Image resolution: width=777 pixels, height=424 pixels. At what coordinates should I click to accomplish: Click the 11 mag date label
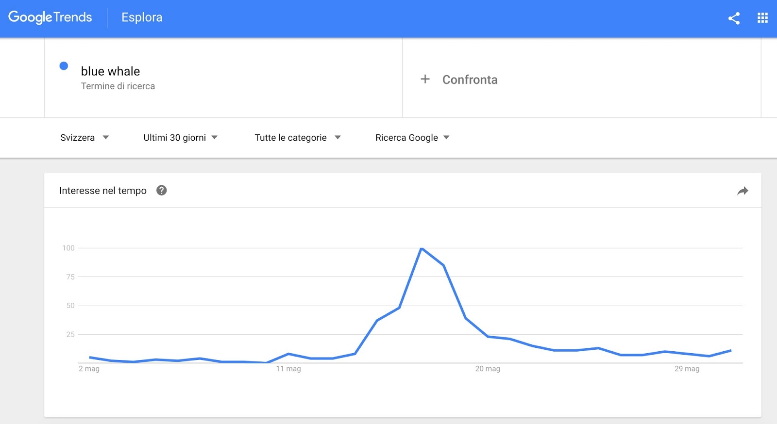click(288, 369)
